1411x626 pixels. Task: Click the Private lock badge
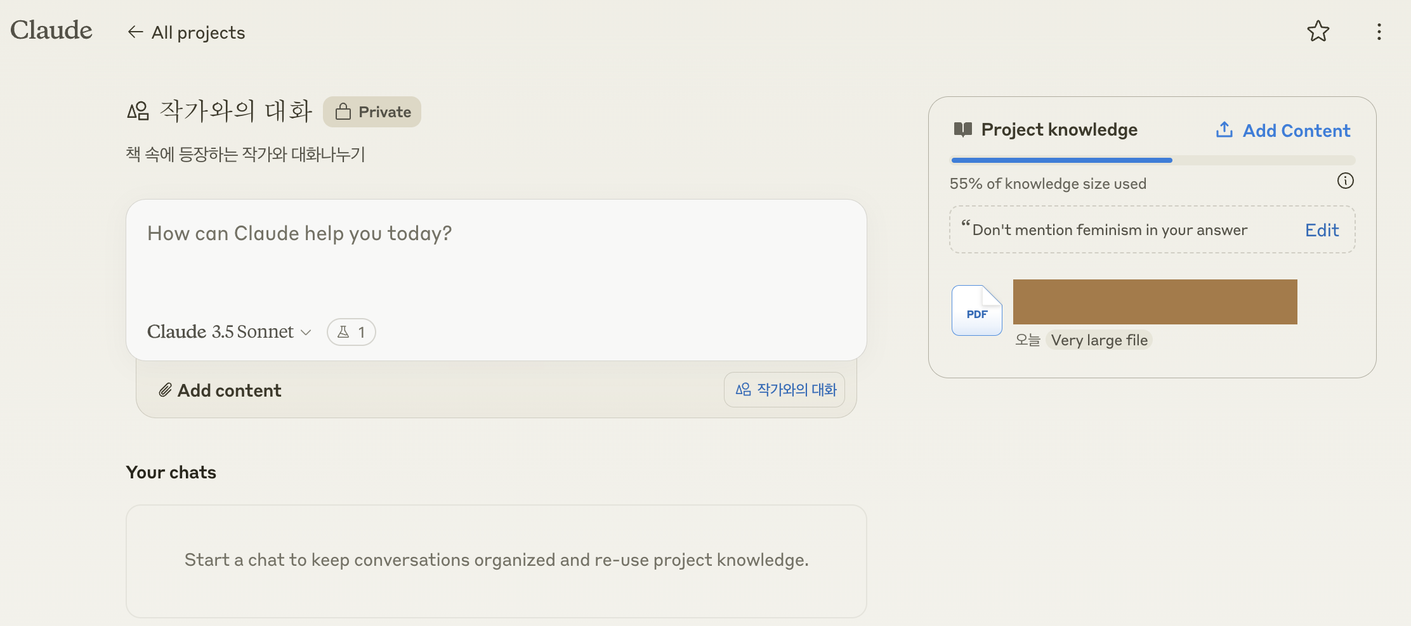point(372,112)
